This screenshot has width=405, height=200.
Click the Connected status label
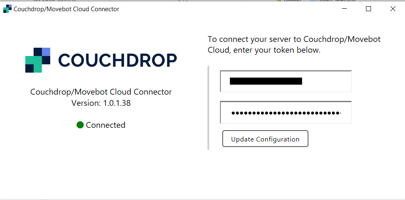(x=105, y=125)
